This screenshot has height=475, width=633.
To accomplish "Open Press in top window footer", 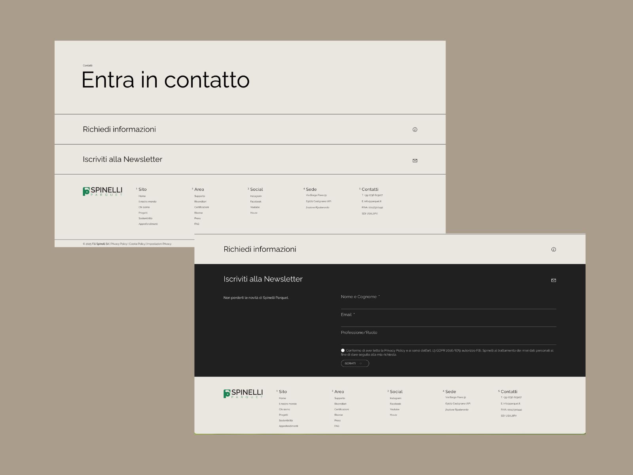I will tap(197, 218).
